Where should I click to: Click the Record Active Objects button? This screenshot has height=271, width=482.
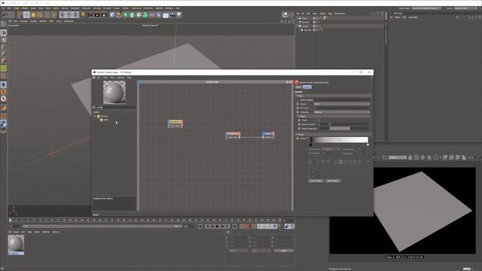tap(242, 227)
